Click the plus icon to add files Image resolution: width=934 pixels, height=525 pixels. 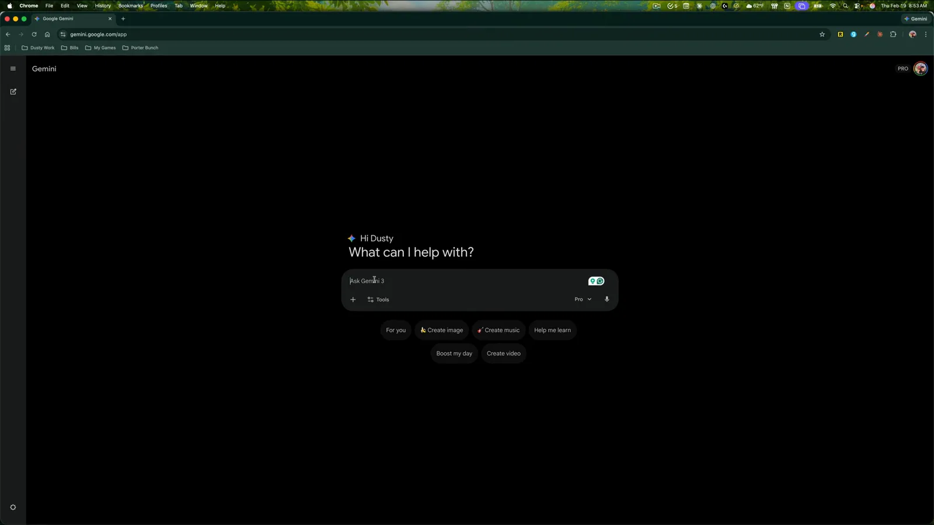click(x=353, y=300)
